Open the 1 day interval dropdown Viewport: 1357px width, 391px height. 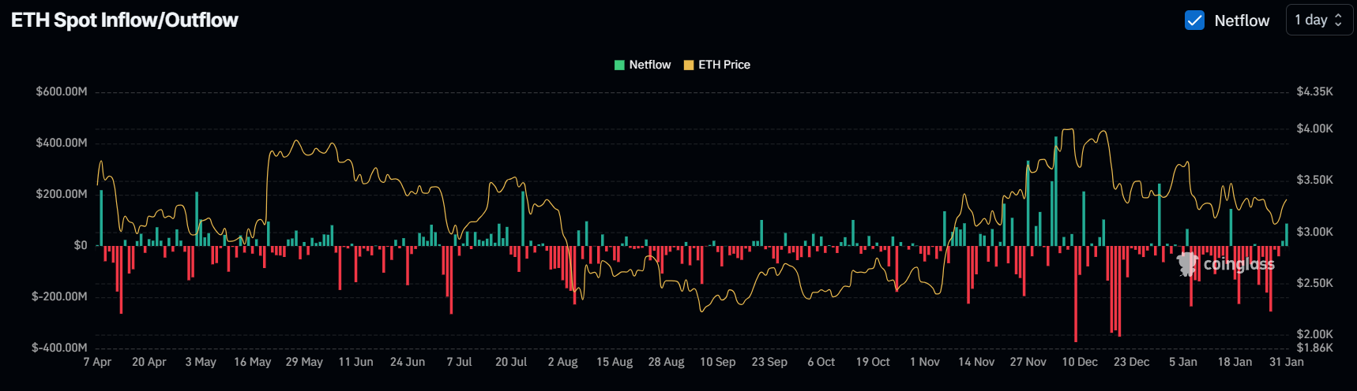click(x=1318, y=20)
